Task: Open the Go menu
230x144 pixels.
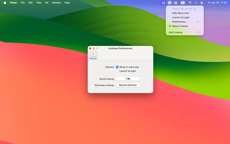Action: tap(47, 3)
